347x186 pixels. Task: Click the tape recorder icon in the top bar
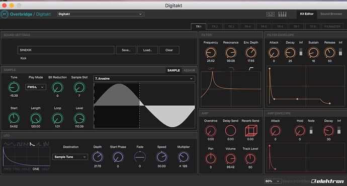point(270,14)
